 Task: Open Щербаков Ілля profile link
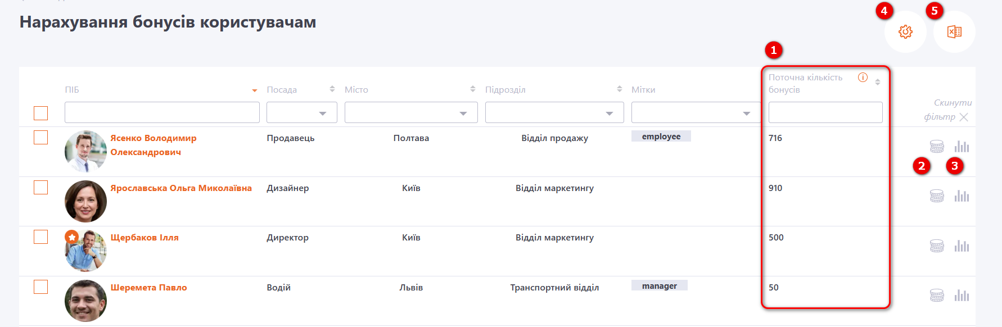145,238
